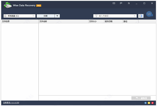Click the orange PRO badge
The height and width of the screenshot is (106, 157).
(x=39, y=5)
